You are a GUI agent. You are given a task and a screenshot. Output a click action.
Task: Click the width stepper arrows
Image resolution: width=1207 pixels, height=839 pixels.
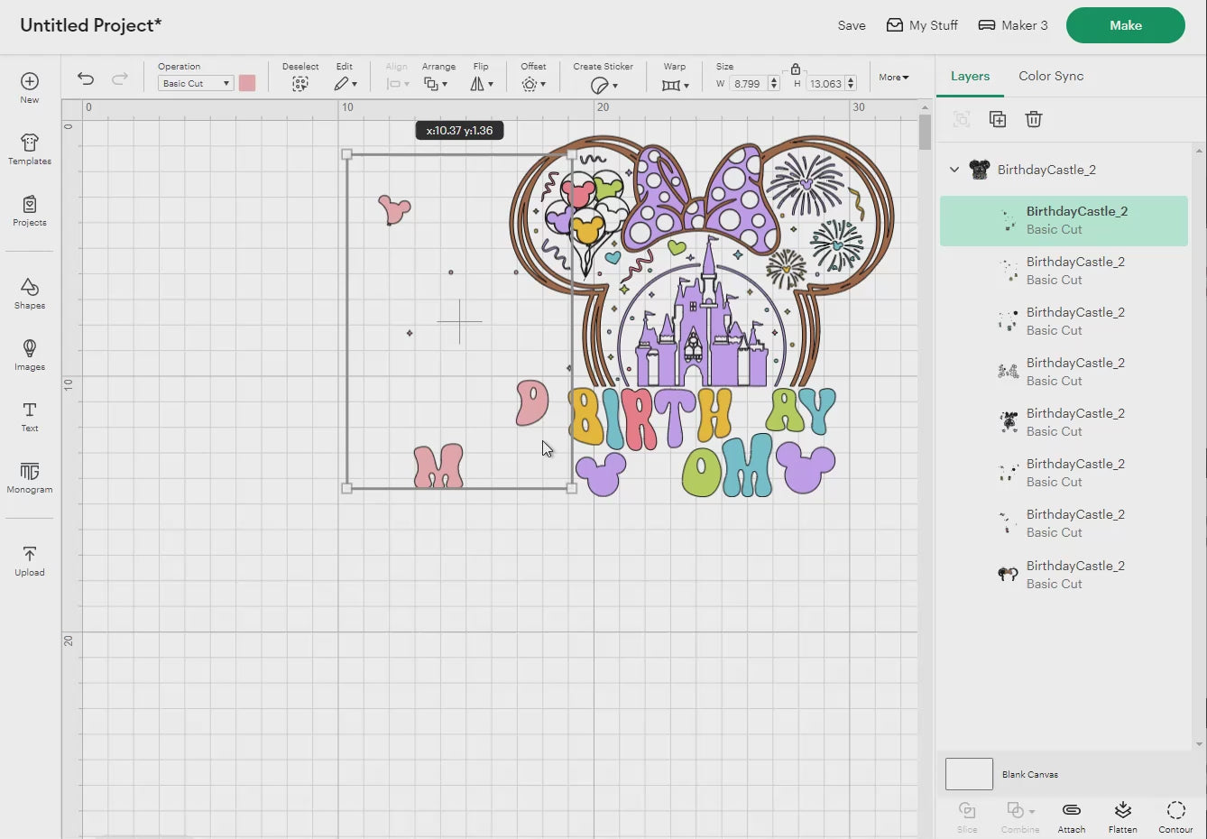(x=773, y=84)
